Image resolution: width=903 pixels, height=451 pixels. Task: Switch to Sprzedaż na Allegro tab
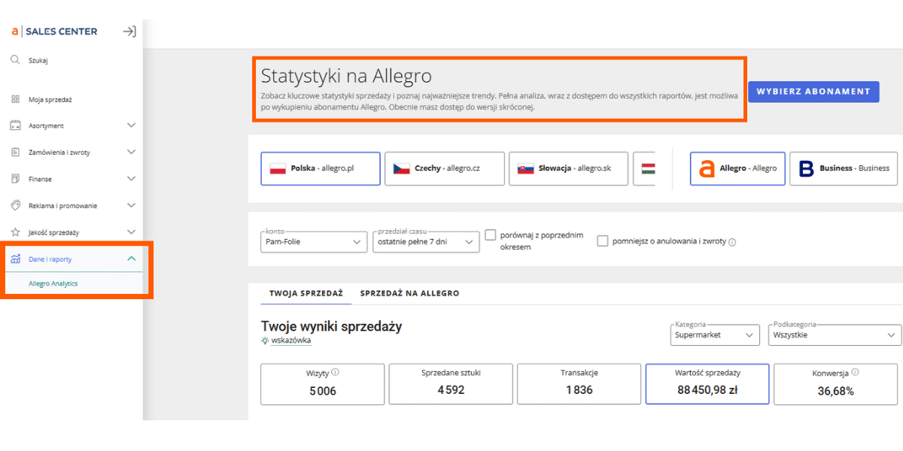(x=409, y=293)
